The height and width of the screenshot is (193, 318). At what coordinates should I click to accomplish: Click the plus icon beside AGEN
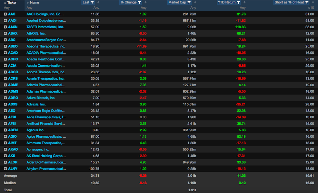coord(5,130)
